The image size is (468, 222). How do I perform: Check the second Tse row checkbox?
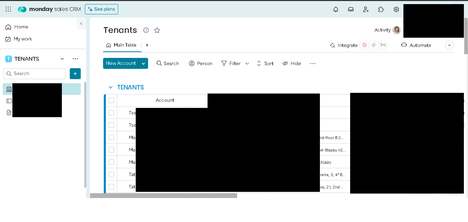[x=111, y=125]
